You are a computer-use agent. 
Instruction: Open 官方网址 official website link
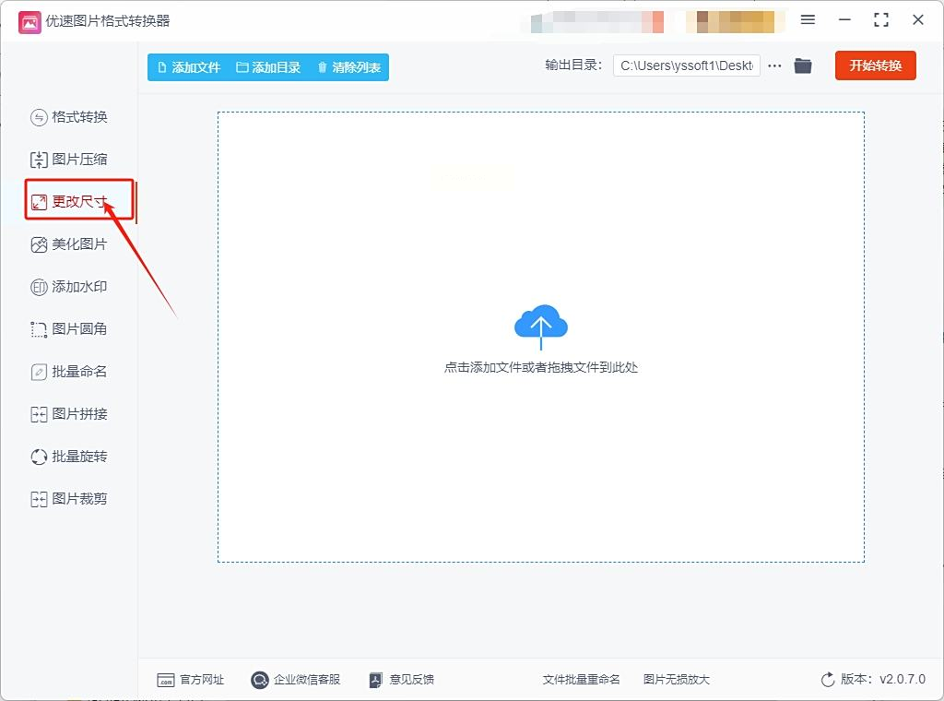tap(190, 680)
